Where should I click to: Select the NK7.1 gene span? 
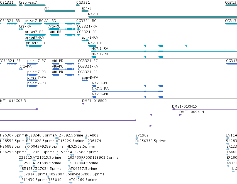tap(162, 17)
